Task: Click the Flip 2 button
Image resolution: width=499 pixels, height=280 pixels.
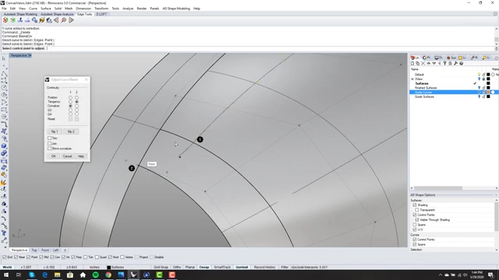Action: coord(71,131)
